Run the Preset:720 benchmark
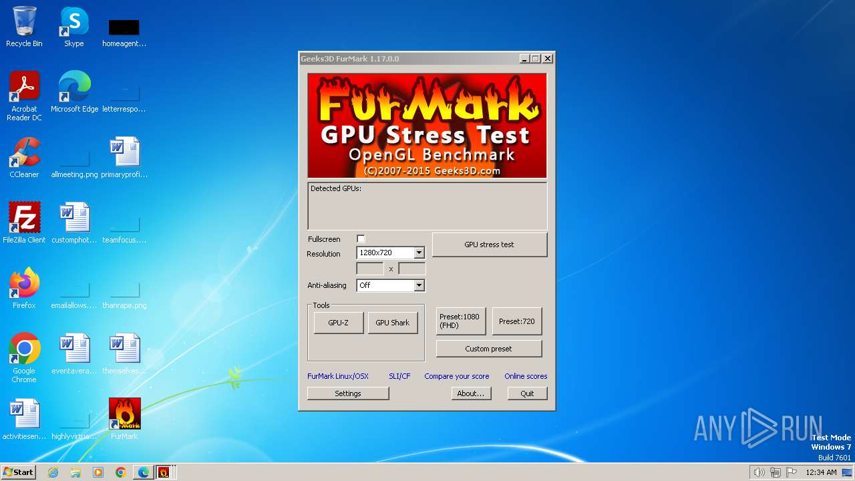 [517, 321]
